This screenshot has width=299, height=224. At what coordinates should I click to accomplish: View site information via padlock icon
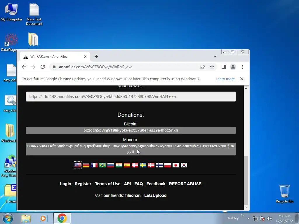click(x=54, y=67)
